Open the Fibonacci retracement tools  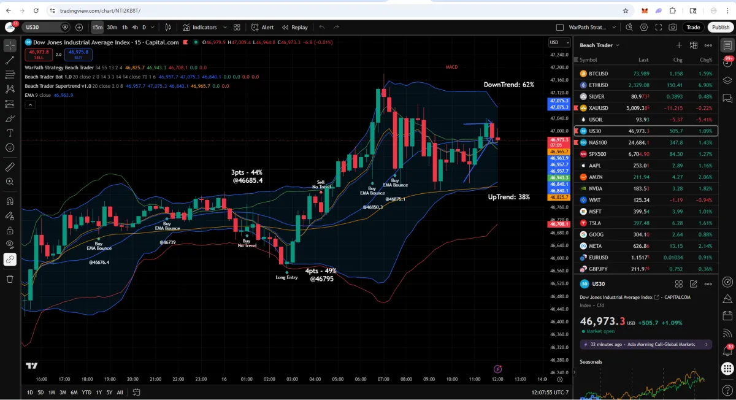[10, 74]
